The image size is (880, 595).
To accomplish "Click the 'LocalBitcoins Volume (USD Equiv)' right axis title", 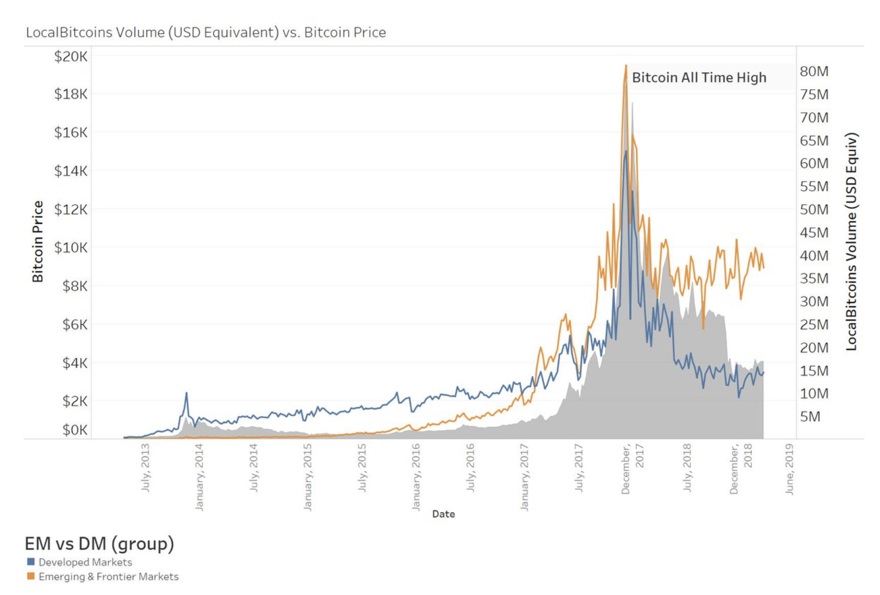I will coord(851,242).
